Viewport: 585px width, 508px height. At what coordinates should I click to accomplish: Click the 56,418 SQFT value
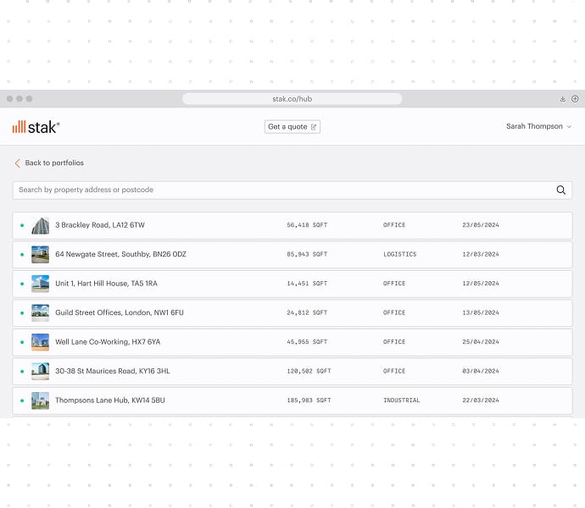click(307, 225)
